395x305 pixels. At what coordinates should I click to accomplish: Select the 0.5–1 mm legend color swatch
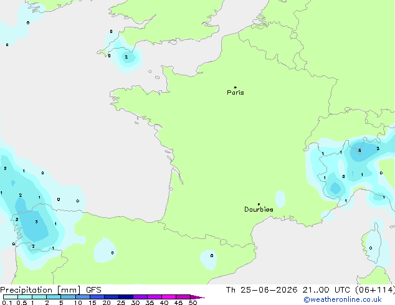pos(25,297)
